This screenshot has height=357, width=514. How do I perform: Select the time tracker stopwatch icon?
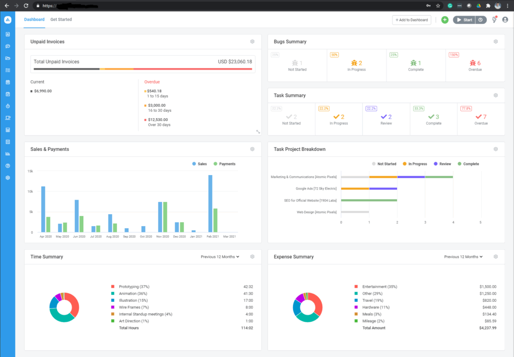click(x=8, y=106)
